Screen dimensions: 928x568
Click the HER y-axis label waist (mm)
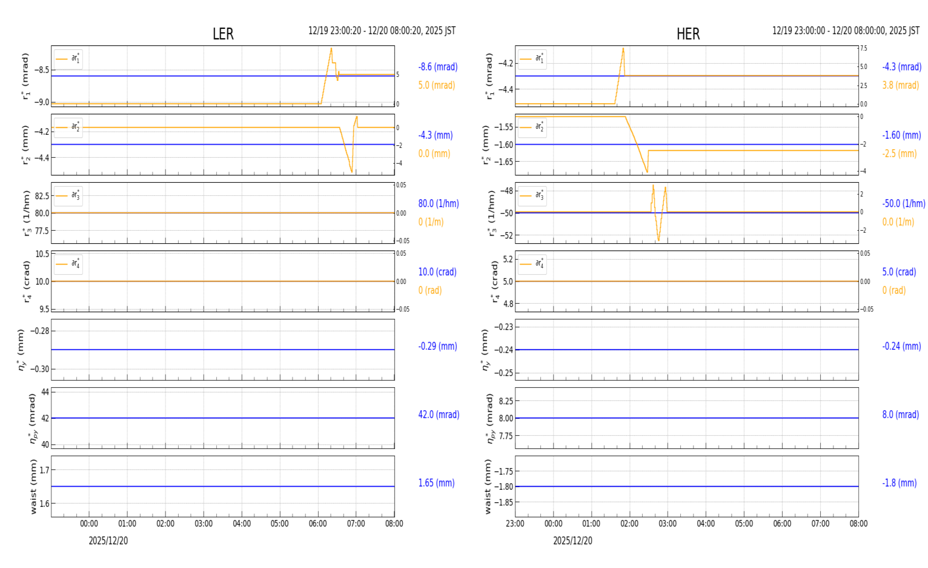tap(488, 486)
